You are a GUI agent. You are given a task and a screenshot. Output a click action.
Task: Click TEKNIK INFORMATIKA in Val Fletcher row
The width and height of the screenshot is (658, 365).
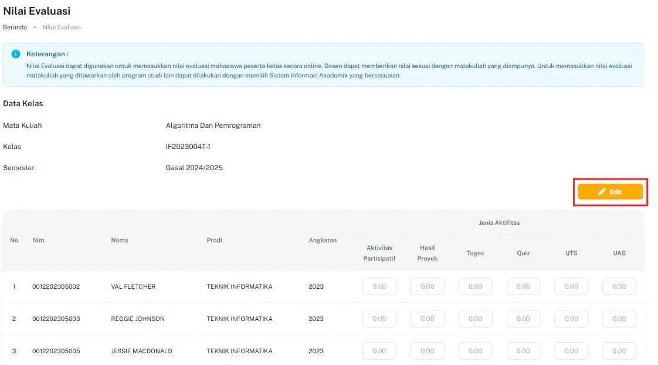(x=240, y=286)
